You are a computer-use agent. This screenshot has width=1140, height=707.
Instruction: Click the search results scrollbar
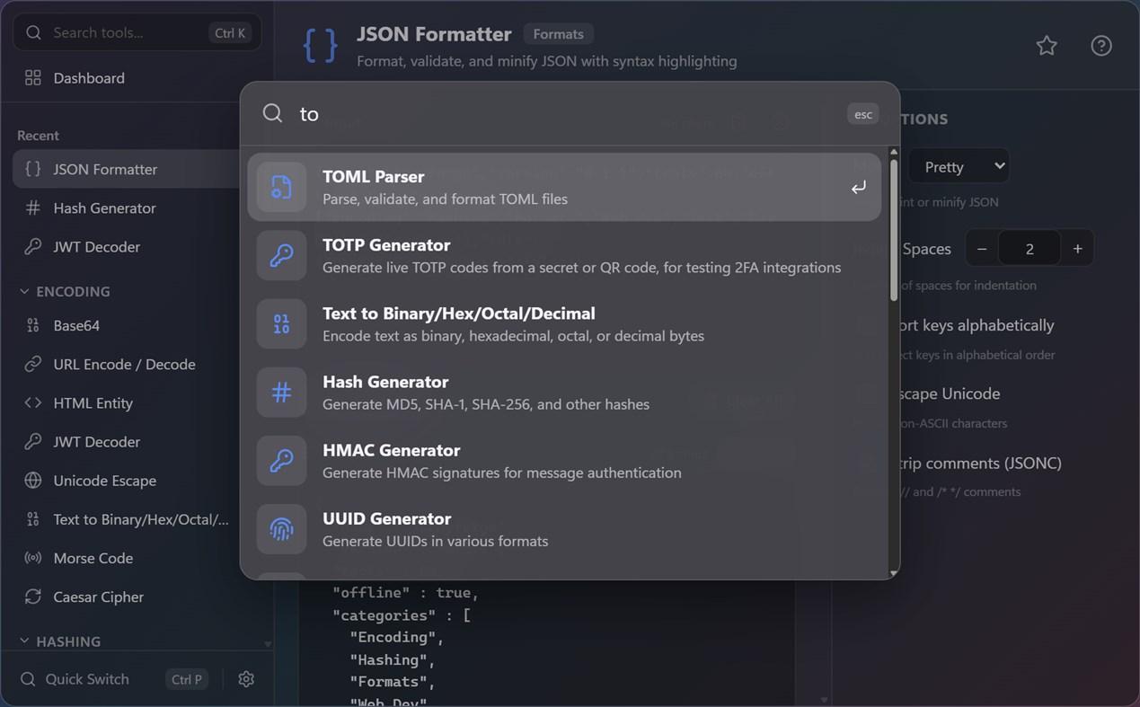[893, 230]
